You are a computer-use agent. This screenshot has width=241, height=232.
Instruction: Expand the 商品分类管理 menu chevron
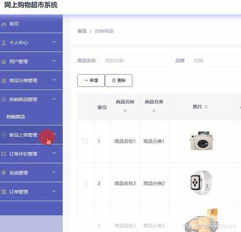54,80
